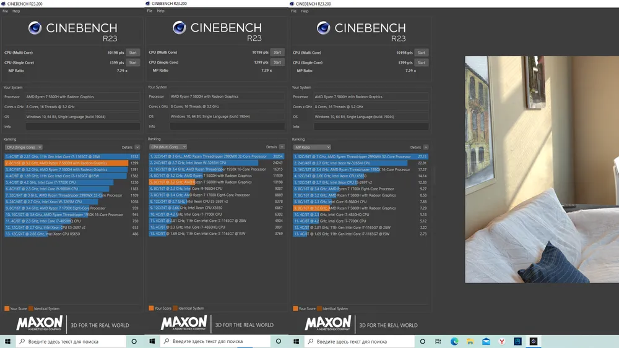The image size is (619, 348).
Task: Click the rendered bedroom image preview
Action: [x=542, y=169]
